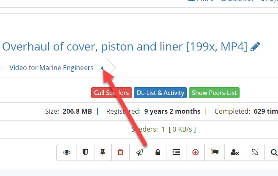Viewport: 278px width, 176px height.
Task: Click the indent list icon in the toolbar
Action: pyautogui.click(x=176, y=152)
